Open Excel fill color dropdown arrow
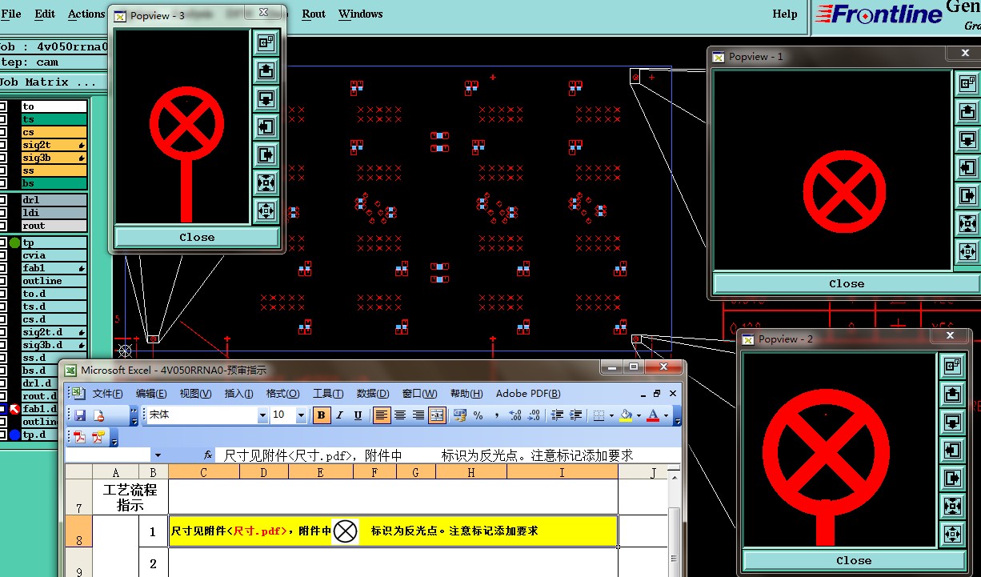The height and width of the screenshot is (577, 981). click(639, 415)
